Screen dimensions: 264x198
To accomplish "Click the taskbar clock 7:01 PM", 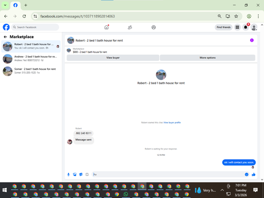I will pos(241,185).
